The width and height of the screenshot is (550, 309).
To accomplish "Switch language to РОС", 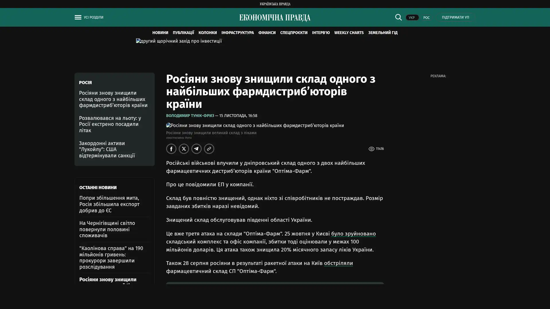I will (x=426, y=17).
